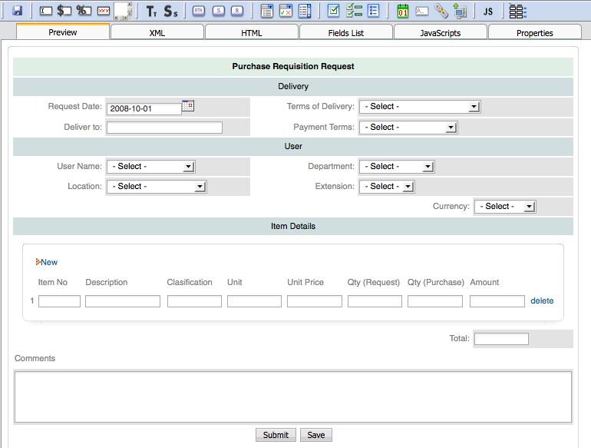Insert a file upload field from toolbar
Viewport: 591px width, 448px height.
460,11
